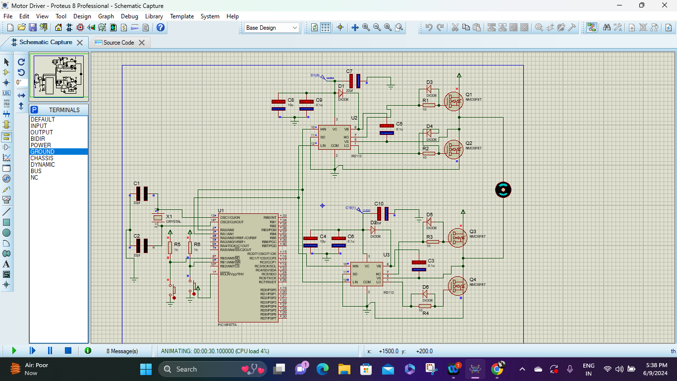Image resolution: width=677 pixels, height=381 pixels.
Task: Click the Search and Tag binoculars icon
Action: [607, 27]
